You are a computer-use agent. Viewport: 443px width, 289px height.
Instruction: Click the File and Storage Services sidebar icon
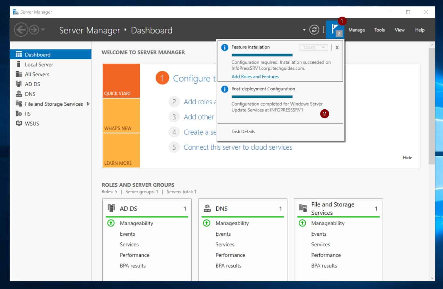coord(19,104)
